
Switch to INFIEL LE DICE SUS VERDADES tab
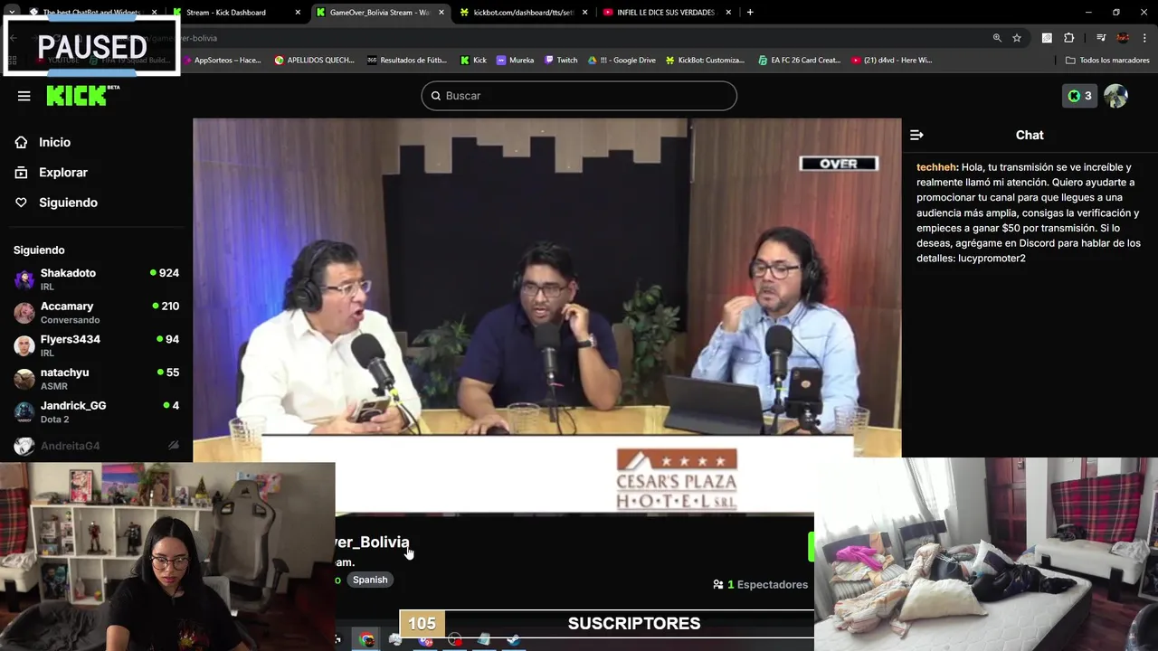tap(666, 13)
